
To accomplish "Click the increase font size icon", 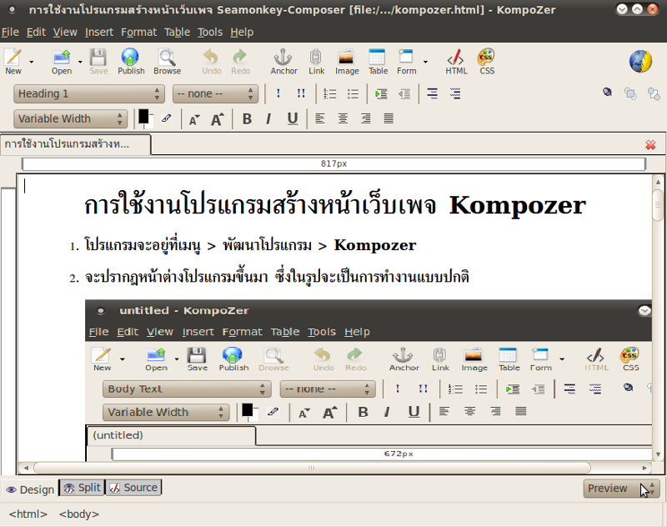I will pos(218,119).
